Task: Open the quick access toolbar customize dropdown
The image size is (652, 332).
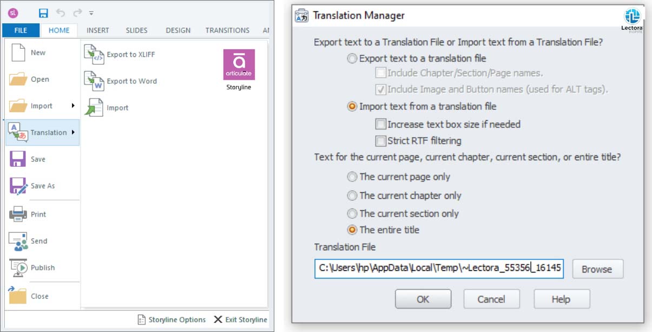Action: [91, 13]
